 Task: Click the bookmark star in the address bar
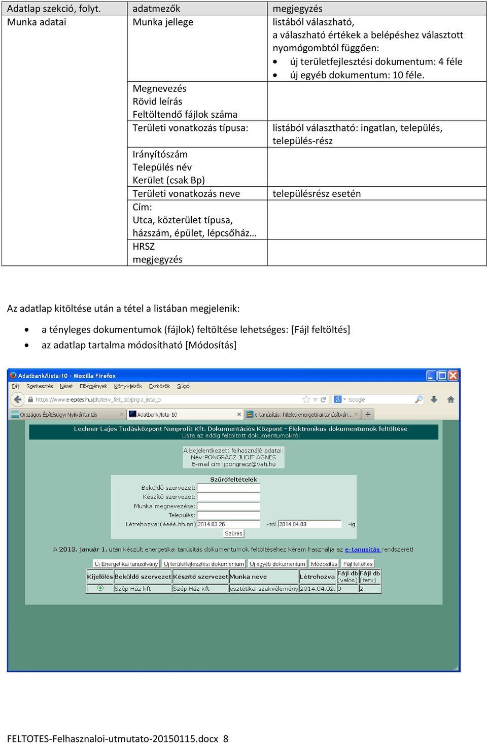pos(306,399)
